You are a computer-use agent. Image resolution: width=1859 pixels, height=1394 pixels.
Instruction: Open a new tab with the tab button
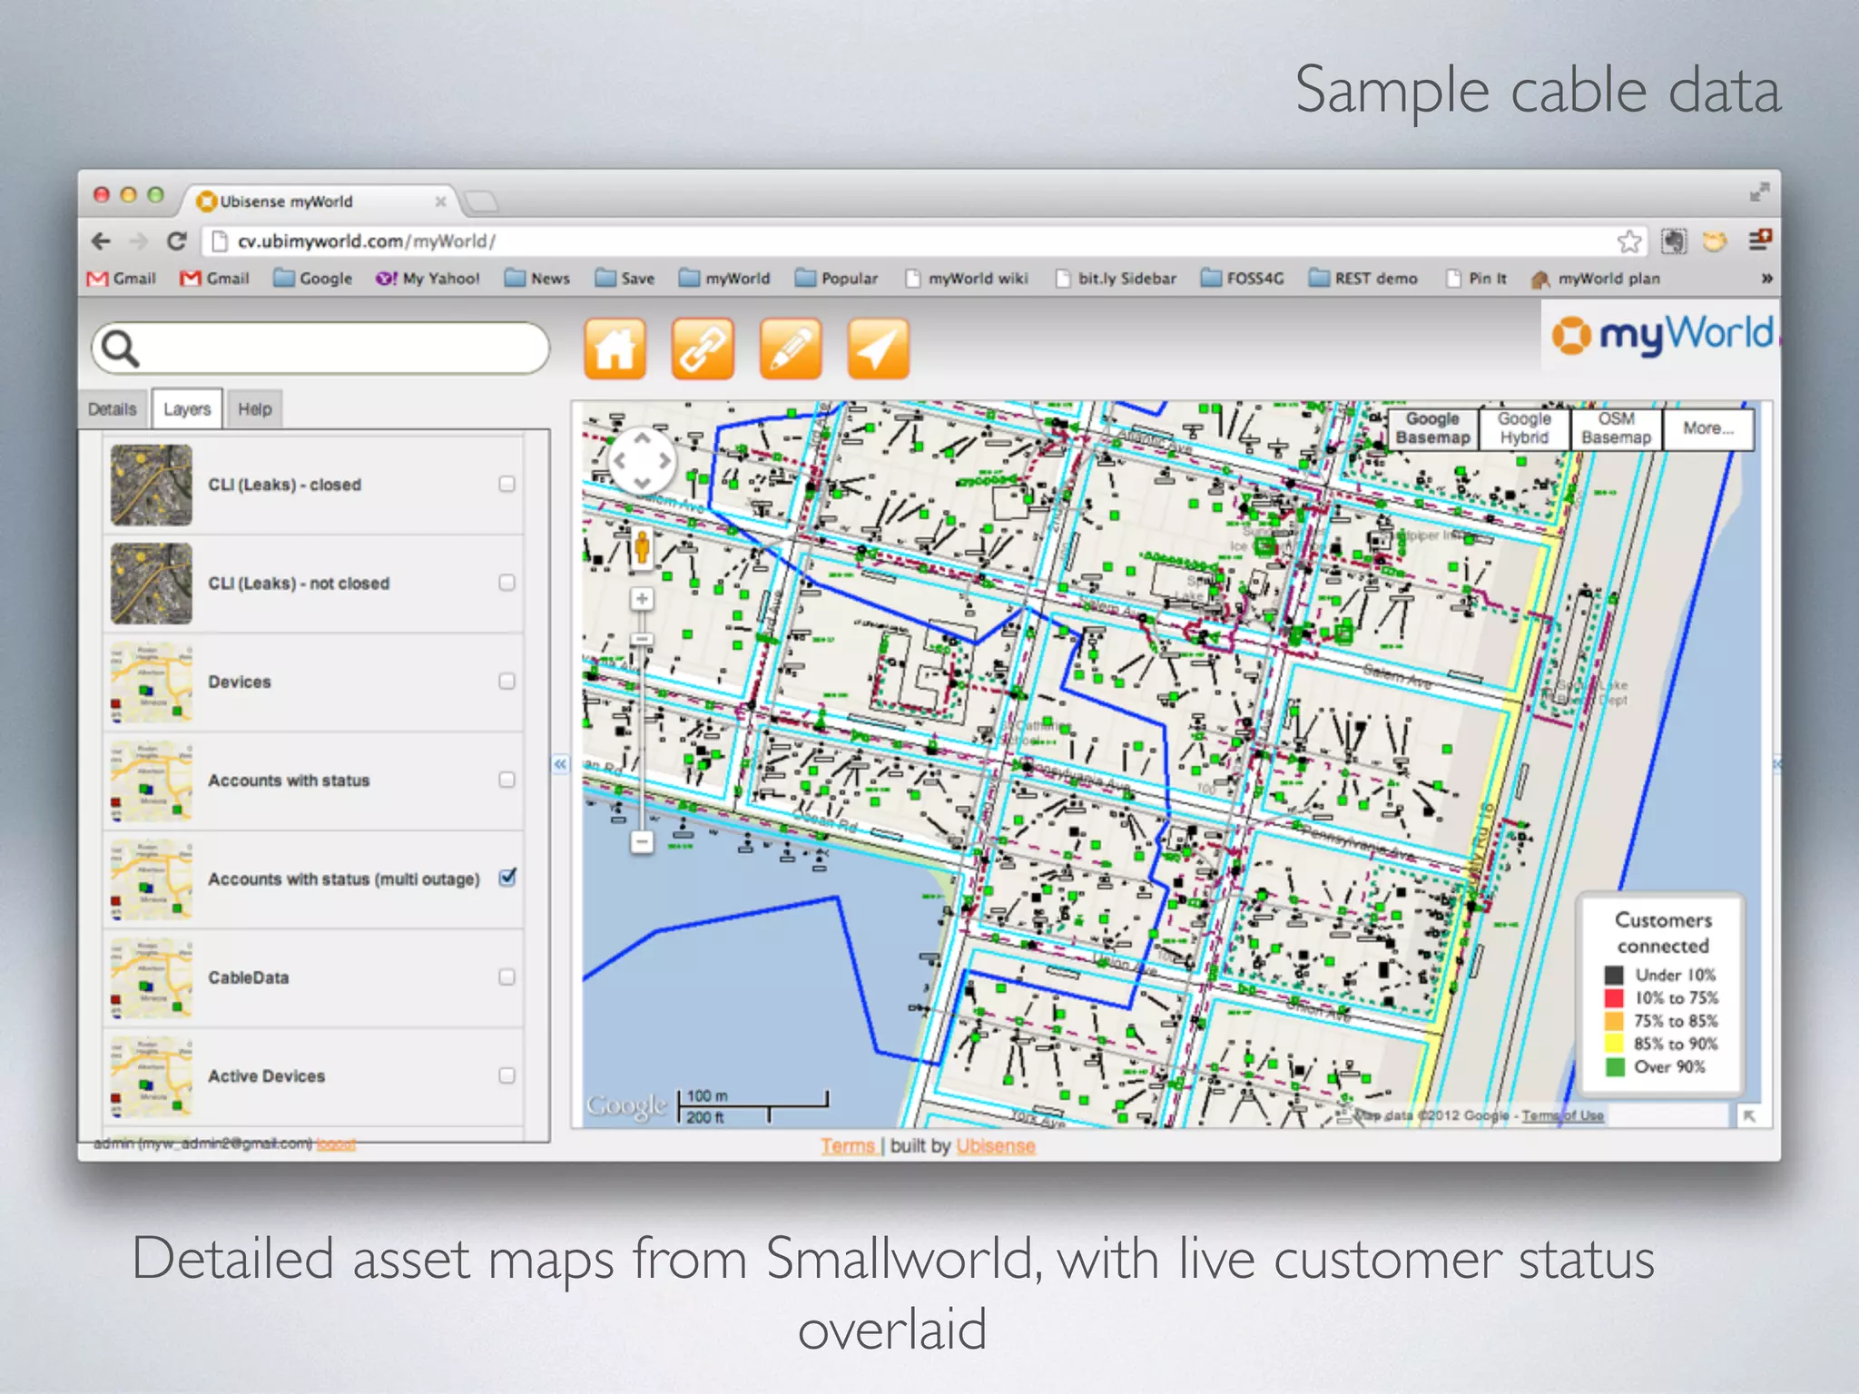coord(481,201)
